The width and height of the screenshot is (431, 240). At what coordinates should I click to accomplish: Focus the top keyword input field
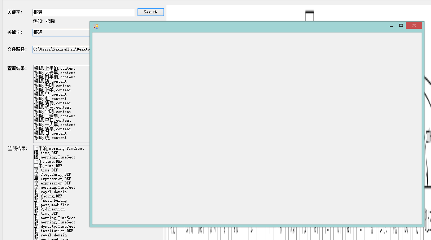point(83,12)
